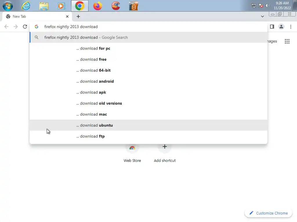Screen dimensions: 297x222
Task: Switch to Google Chrome taskbar icon
Action: point(79,6)
